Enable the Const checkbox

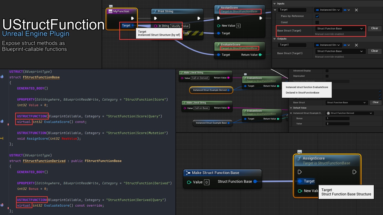317,22
